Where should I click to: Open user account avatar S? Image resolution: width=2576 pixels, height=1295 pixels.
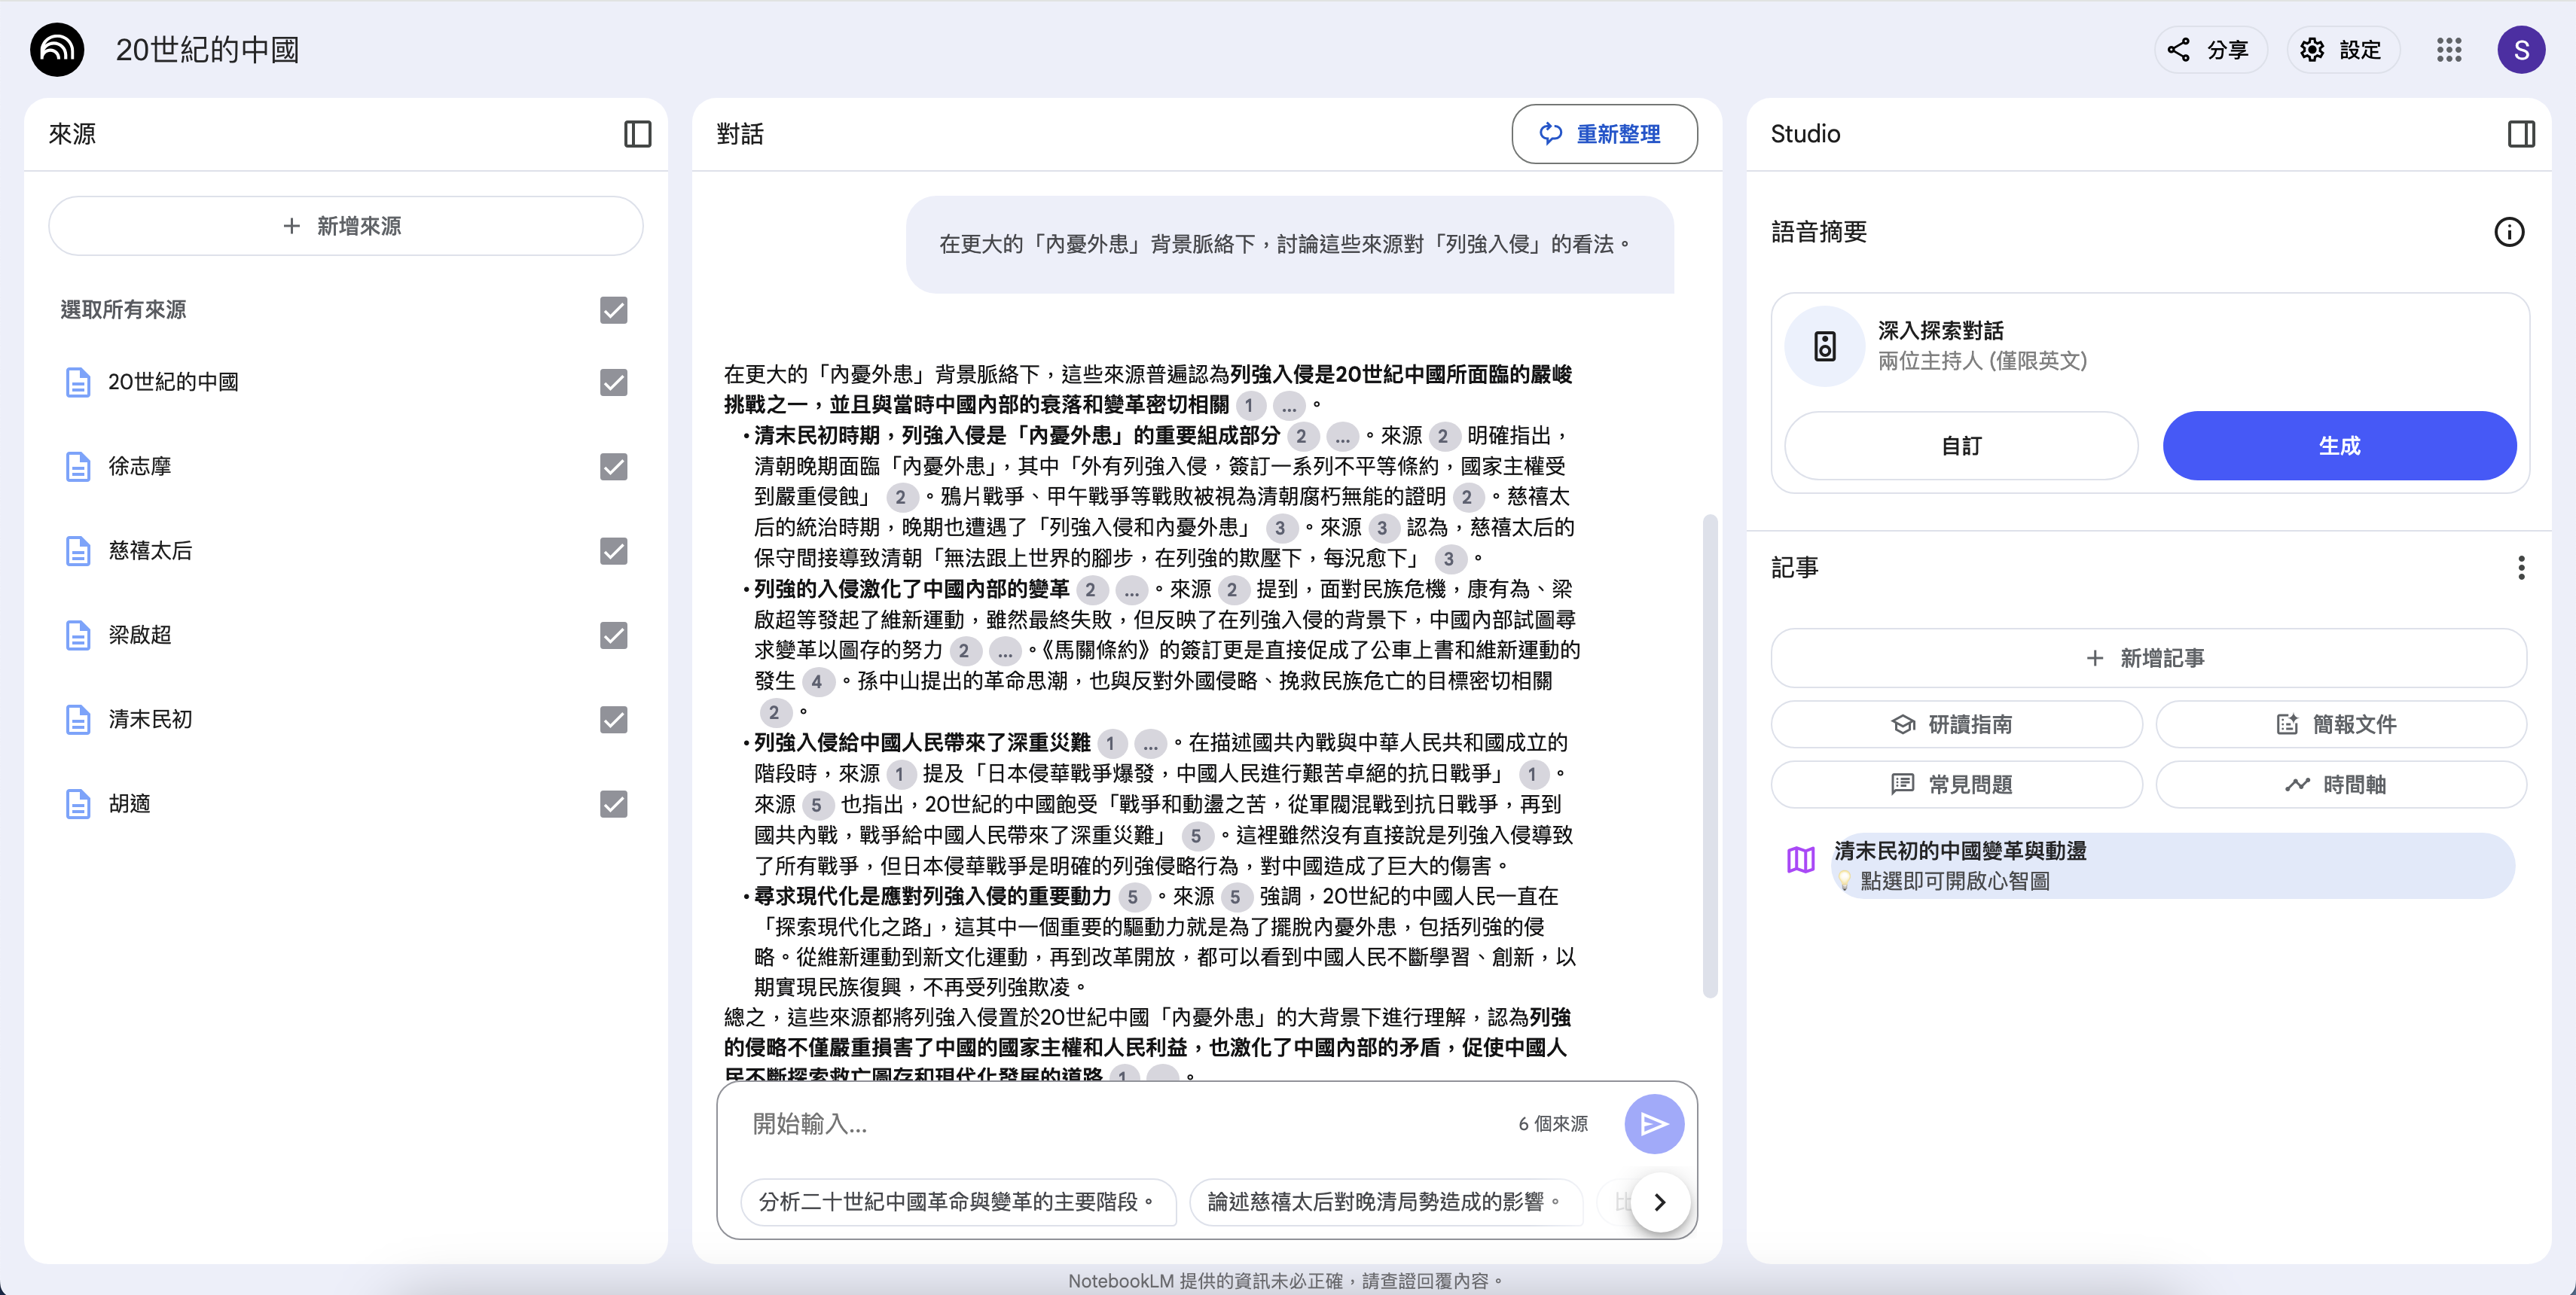(2521, 50)
